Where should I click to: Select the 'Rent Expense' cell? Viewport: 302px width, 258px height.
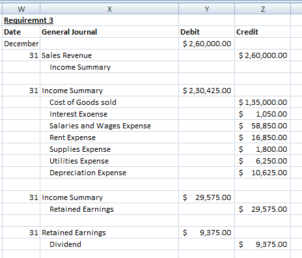pyautogui.click(x=109, y=137)
